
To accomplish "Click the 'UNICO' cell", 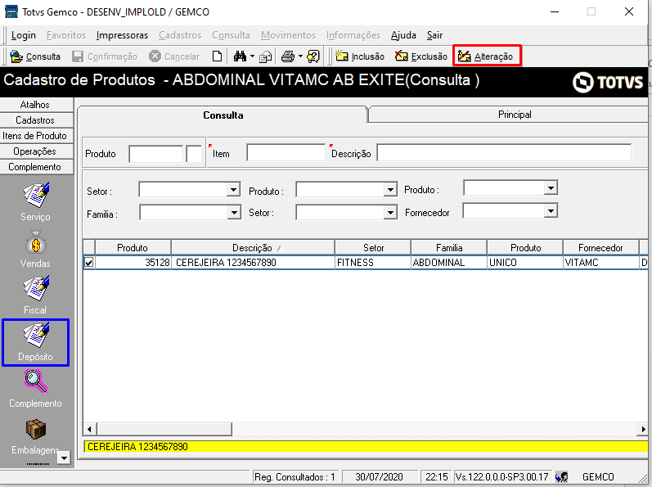I will (525, 263).
